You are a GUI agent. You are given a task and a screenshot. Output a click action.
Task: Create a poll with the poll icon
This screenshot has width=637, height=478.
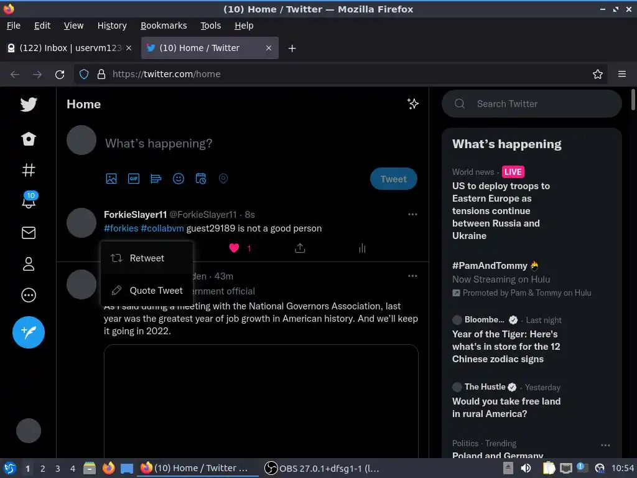(156, 179)
